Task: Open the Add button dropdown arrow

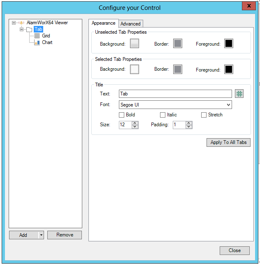Action: 41,235
